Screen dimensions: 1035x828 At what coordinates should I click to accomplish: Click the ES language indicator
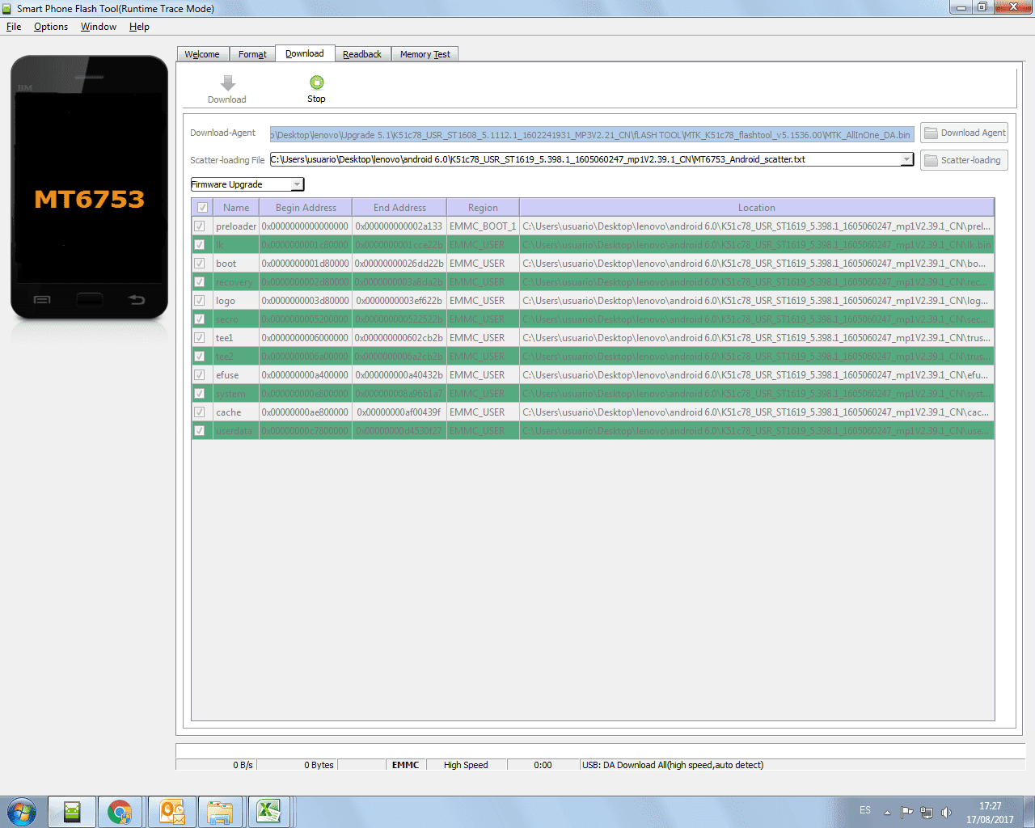[865, 810]
